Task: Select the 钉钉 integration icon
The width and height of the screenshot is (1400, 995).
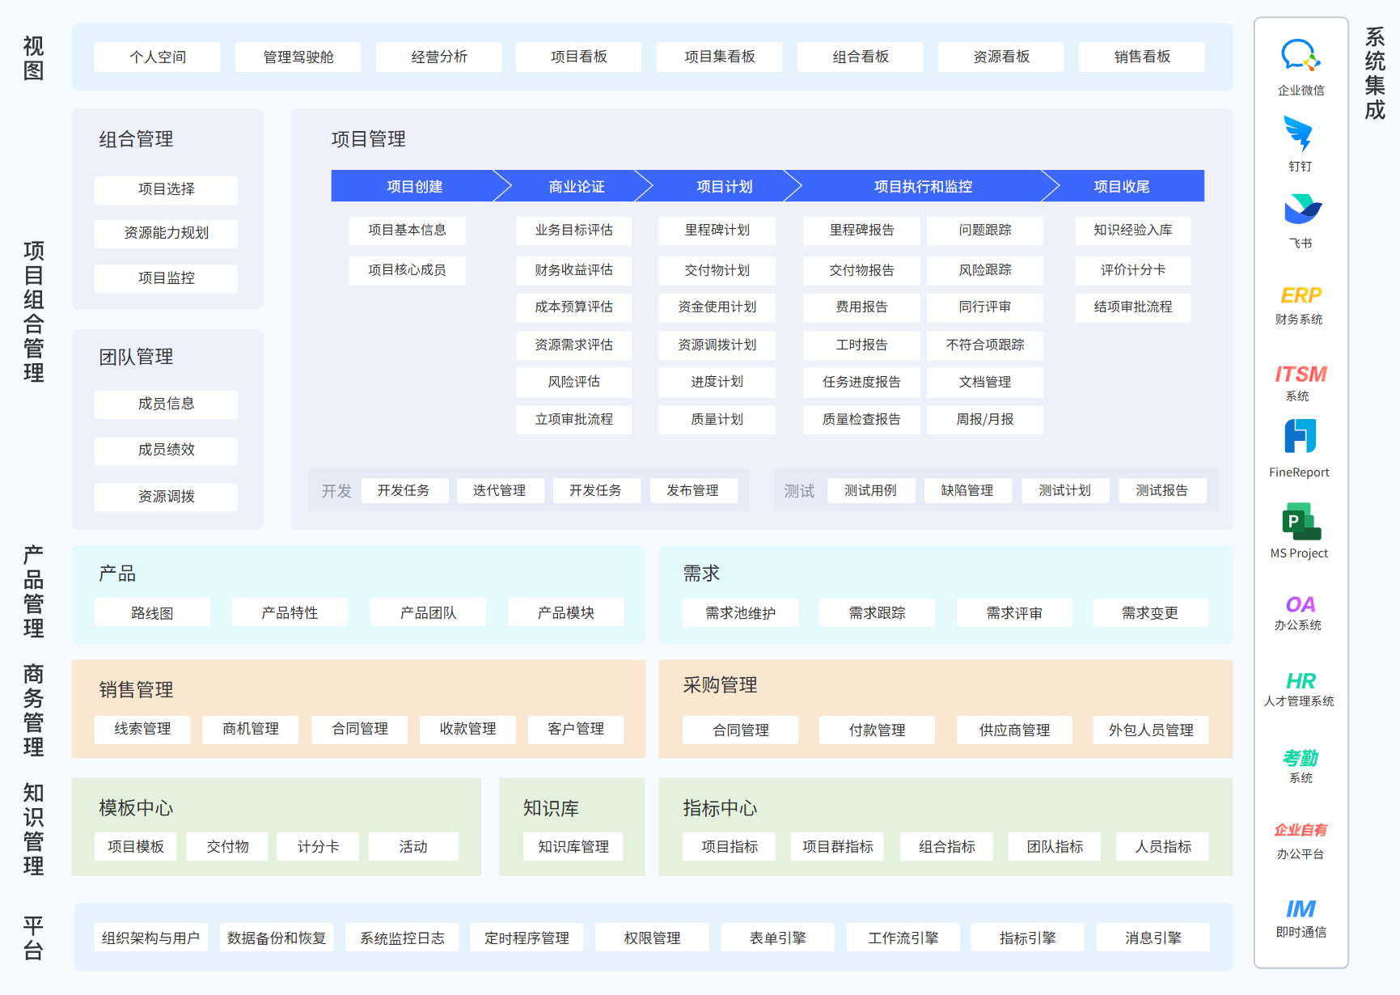Action: pos(1300,134)
